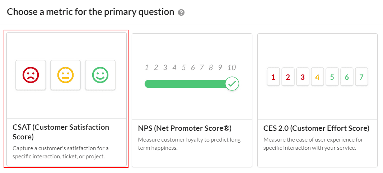383x173 pixels.
Task: Click CES score box number 1
Action: [273, 77]
